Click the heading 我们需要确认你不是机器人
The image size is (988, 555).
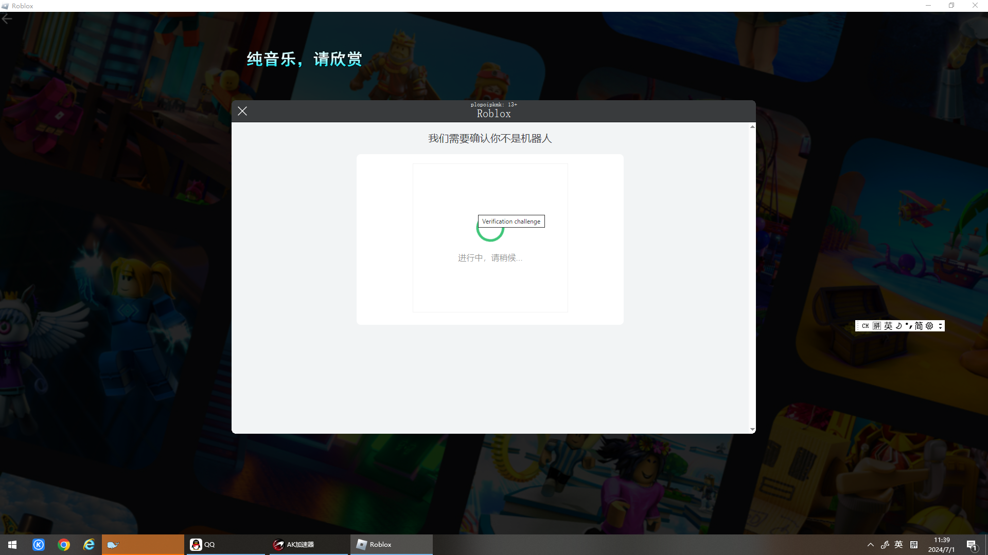(x=490, y=139)
